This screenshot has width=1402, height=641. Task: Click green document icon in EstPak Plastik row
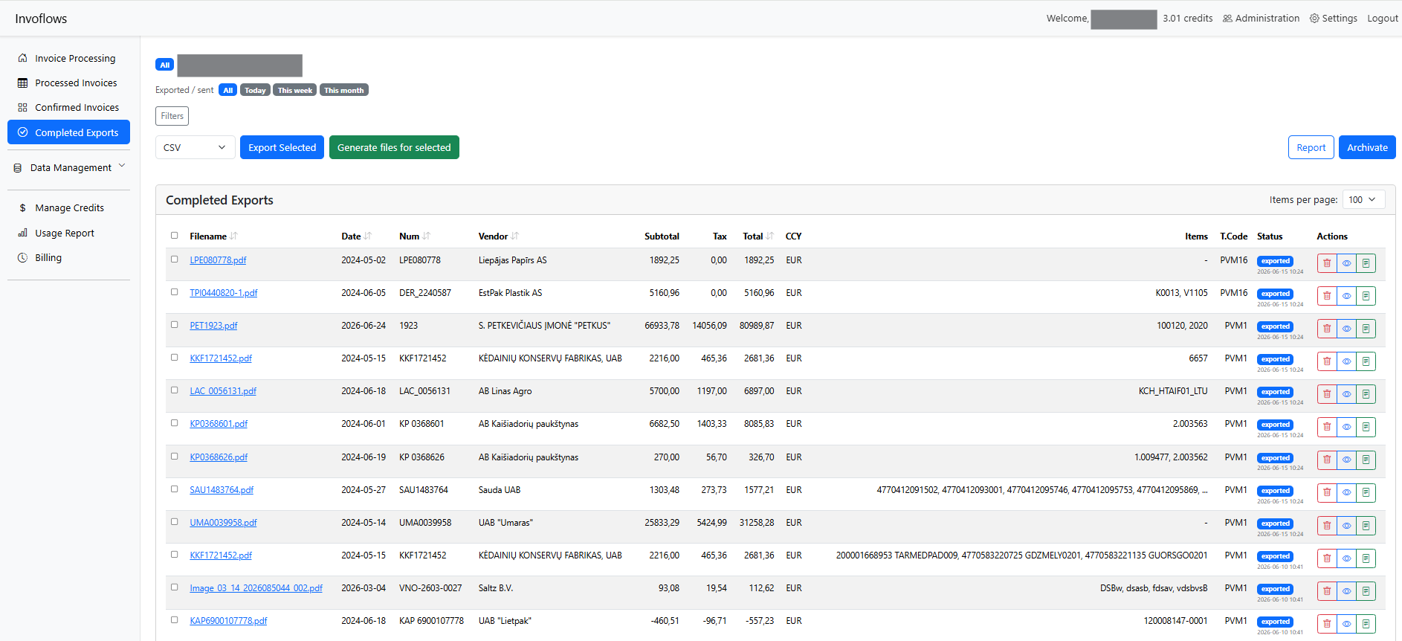(x=1366, y=296)
